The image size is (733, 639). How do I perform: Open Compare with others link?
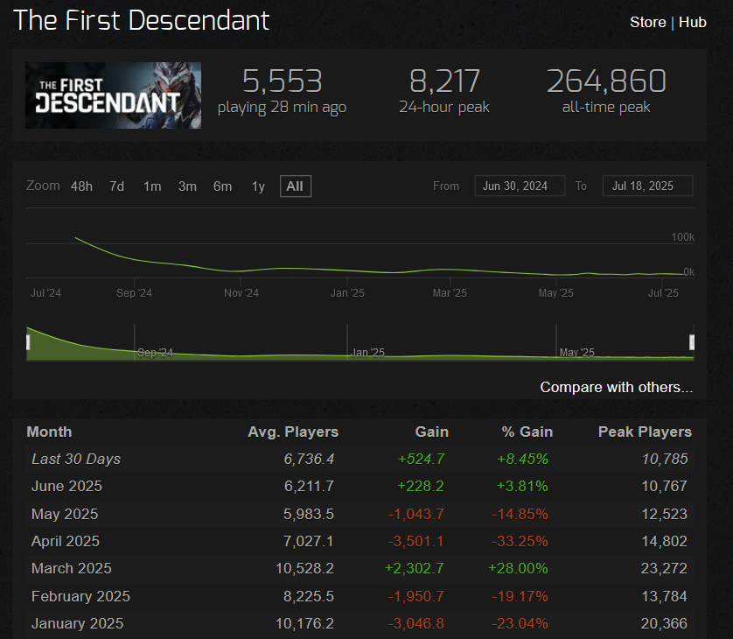616,387
